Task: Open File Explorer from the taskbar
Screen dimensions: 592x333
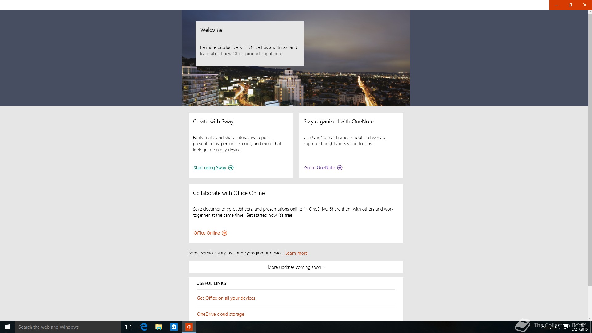Action: point(159,327)
